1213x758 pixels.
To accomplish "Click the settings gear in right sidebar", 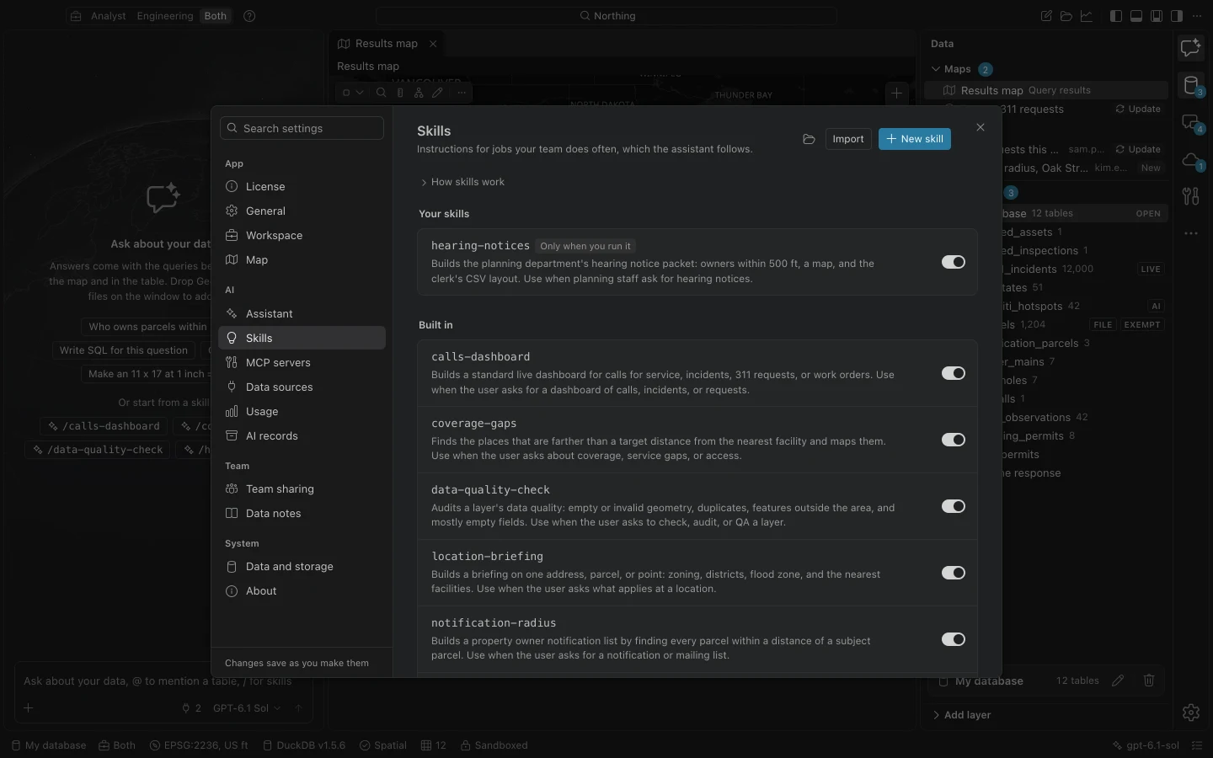I will tap(1190, 713).
